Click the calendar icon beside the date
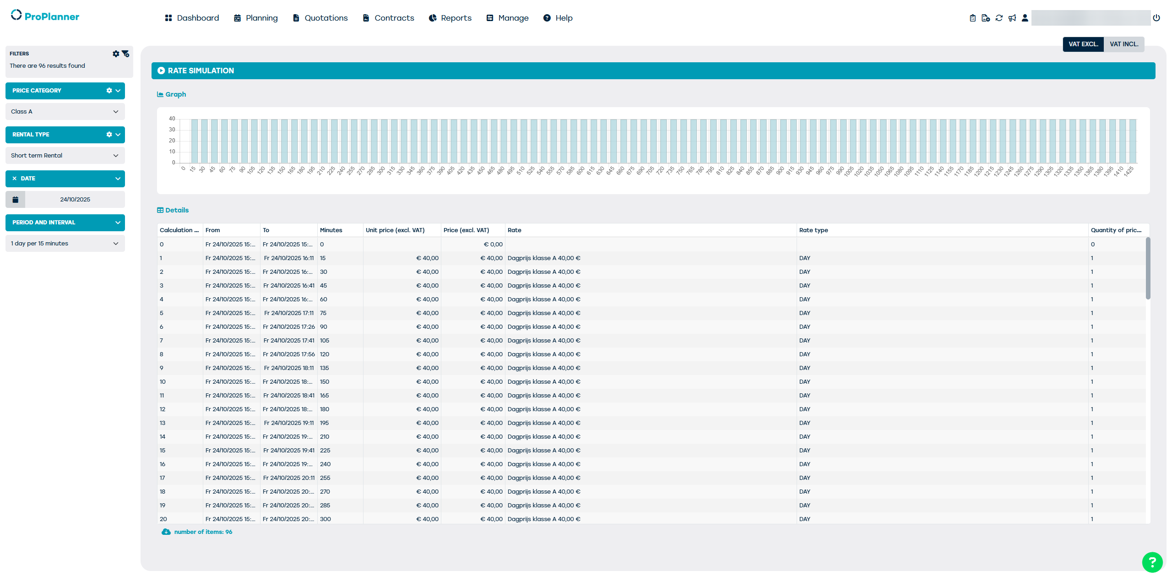Viewport: 1172px width, 582px height. tap(15, 199)
